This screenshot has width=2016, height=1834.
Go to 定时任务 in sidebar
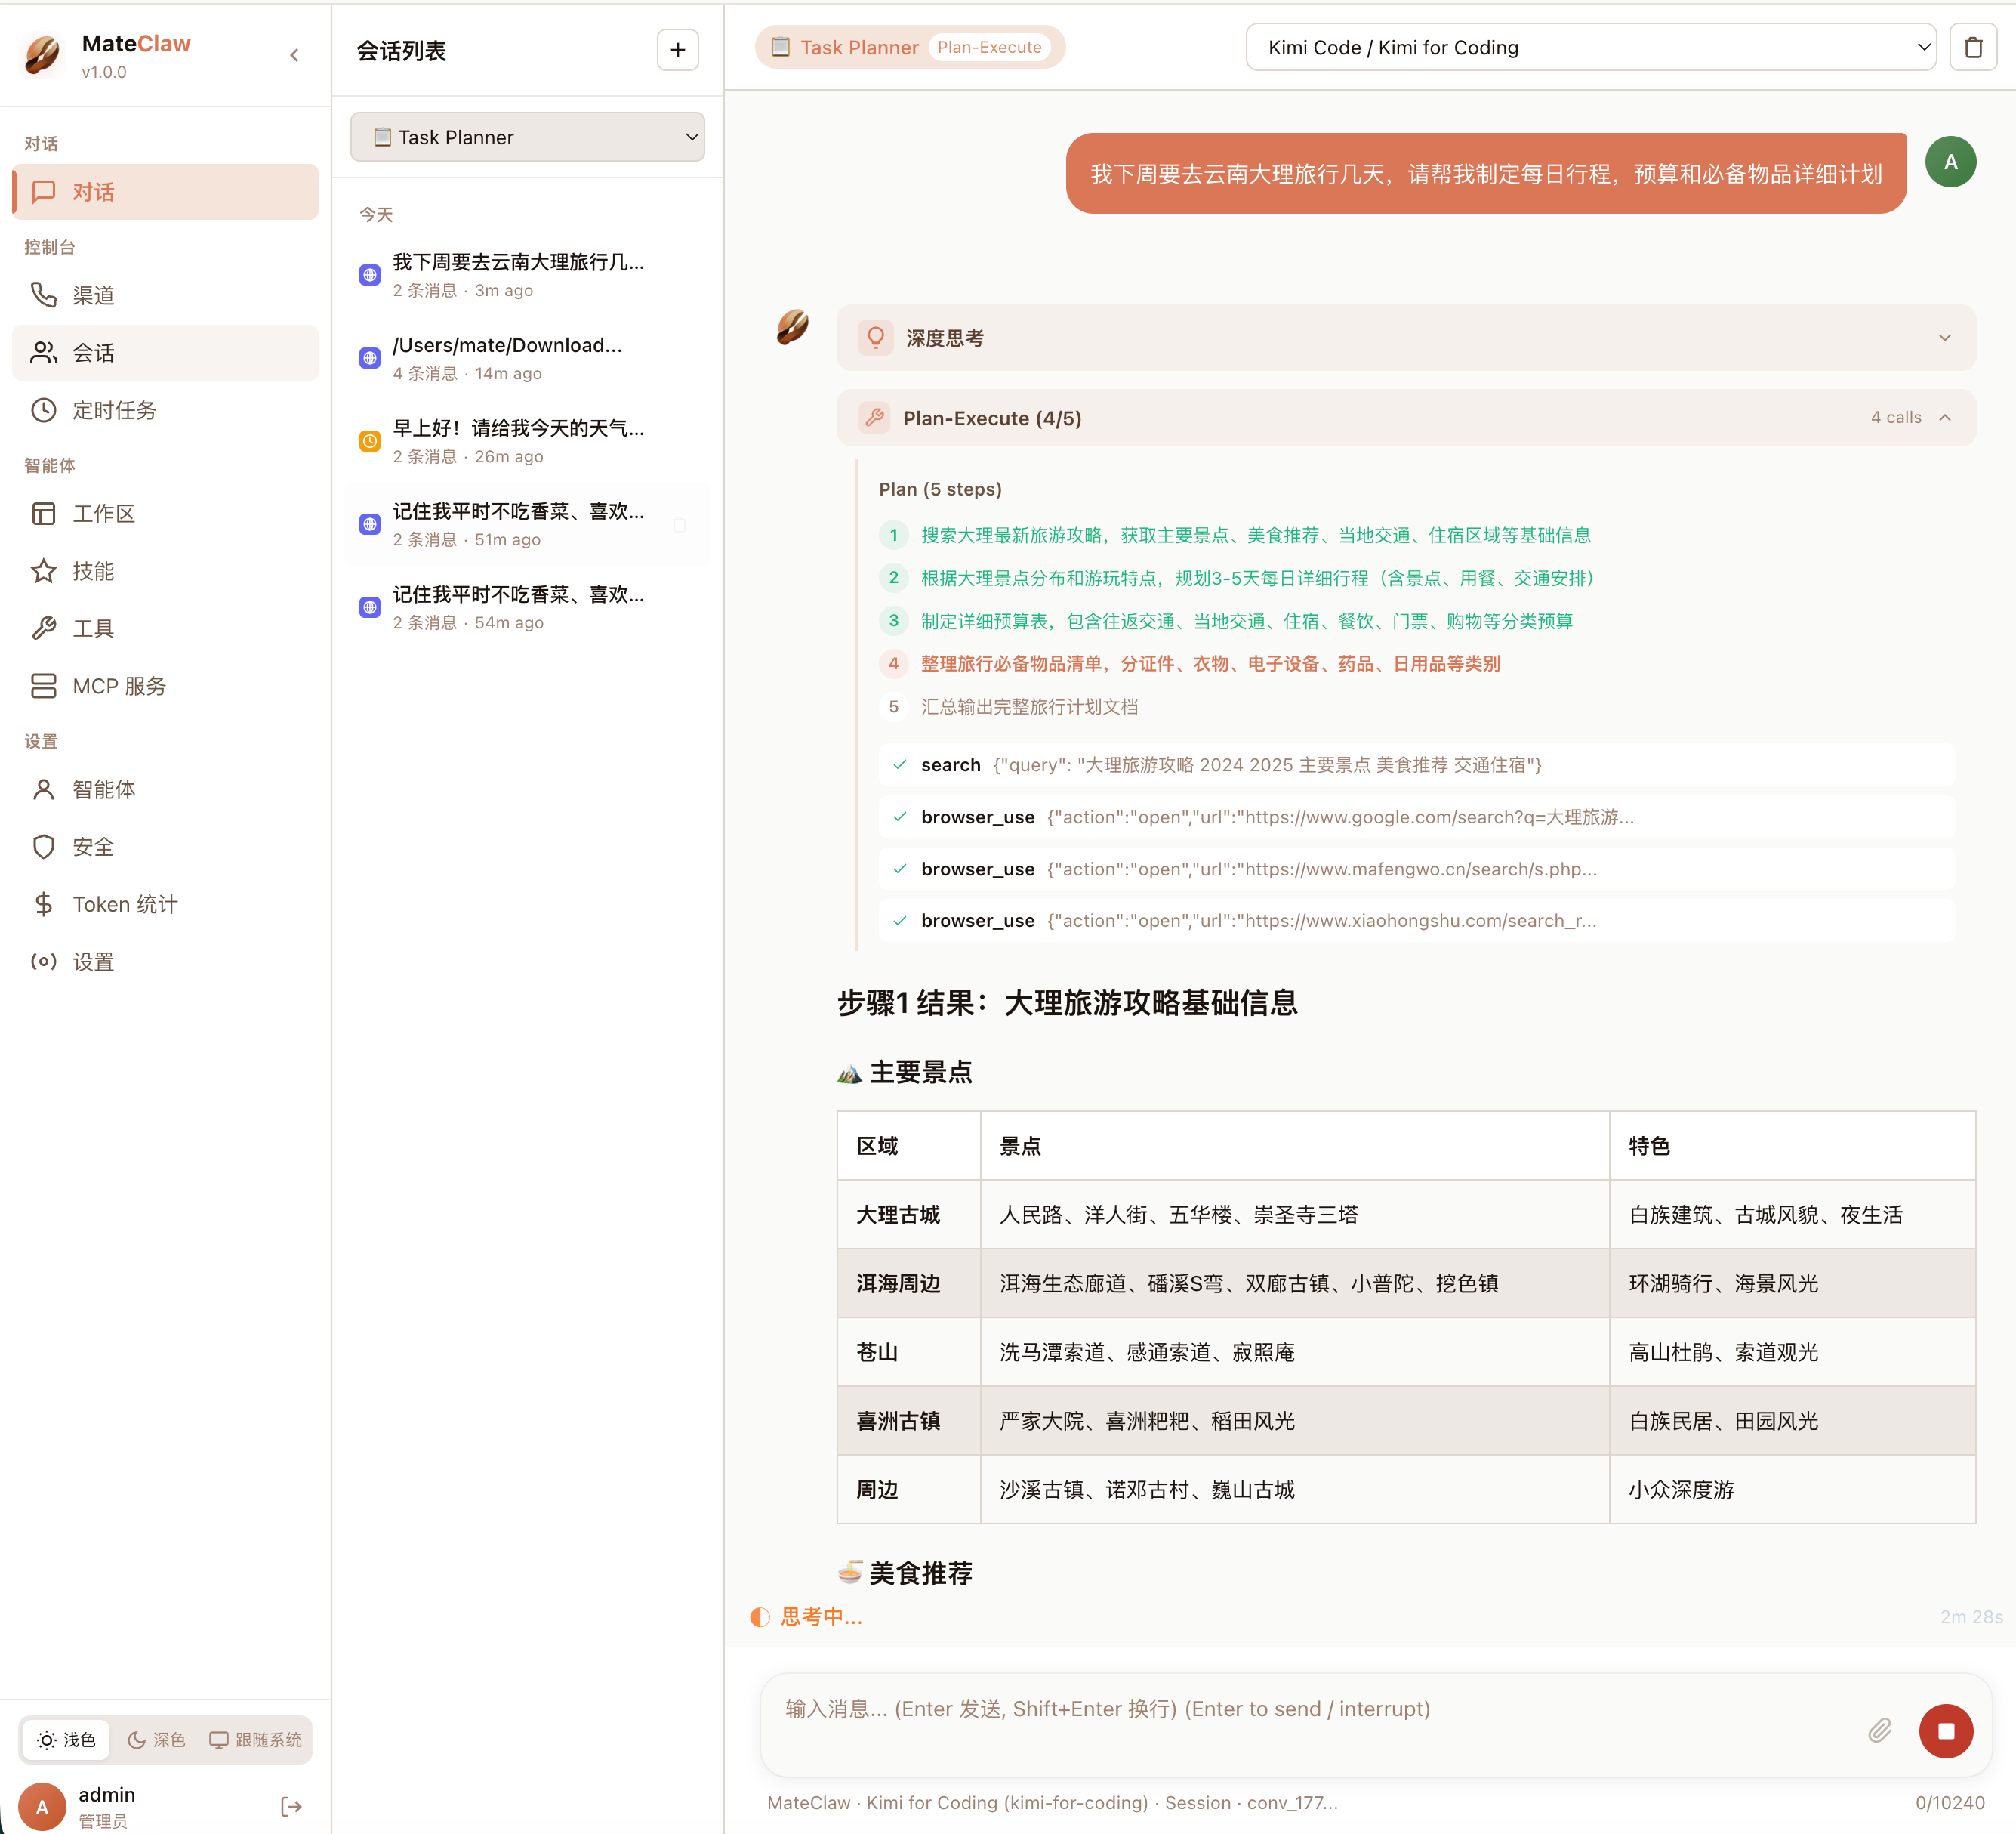(x=114, y=410)
